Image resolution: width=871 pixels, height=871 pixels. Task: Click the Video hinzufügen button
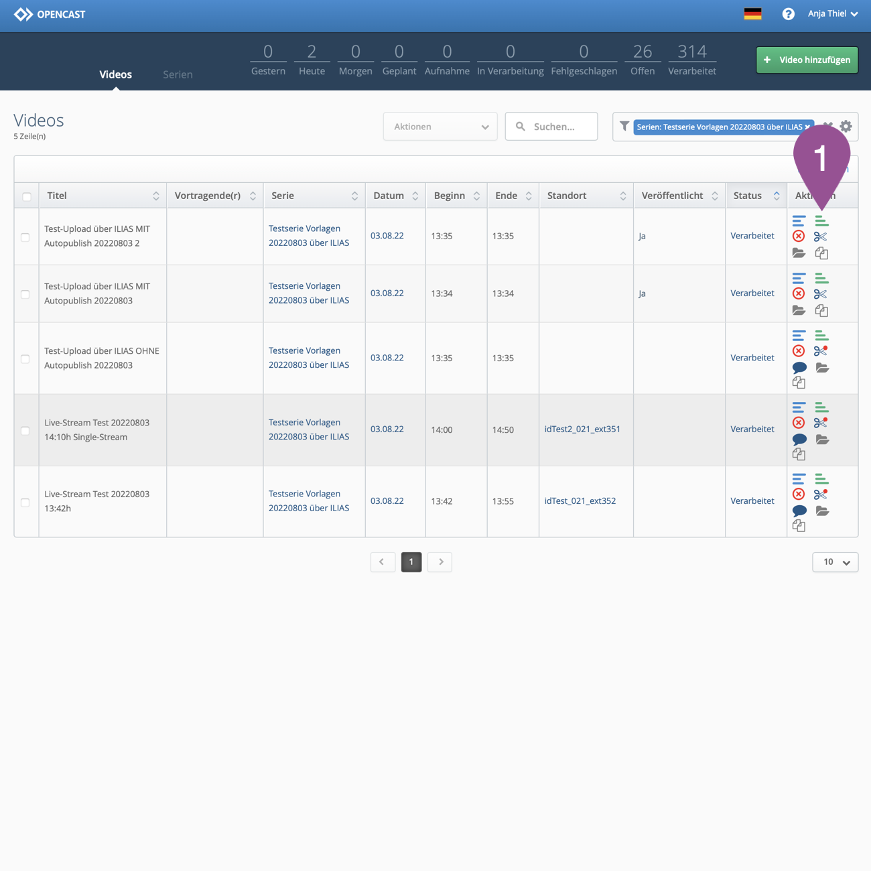[x=807, y=60]
